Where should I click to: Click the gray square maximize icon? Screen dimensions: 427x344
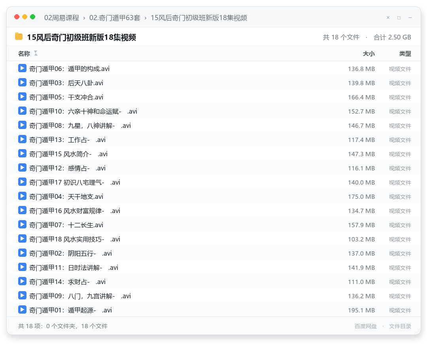pyautogui.click(x=399, y=18)
